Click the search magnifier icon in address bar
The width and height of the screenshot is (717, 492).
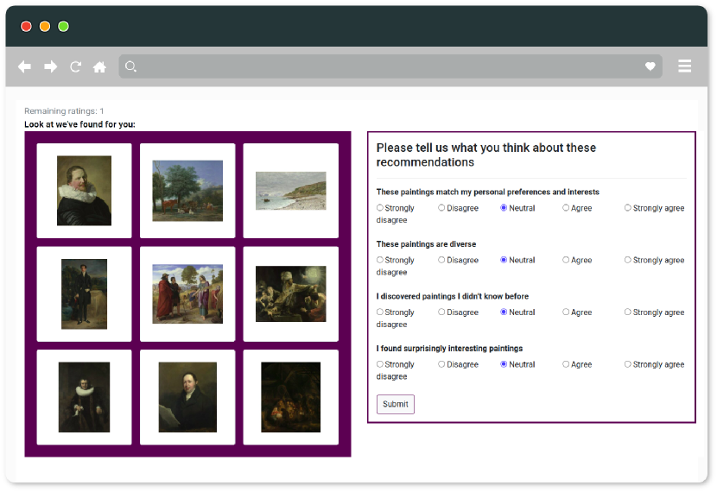pos(130,66)
